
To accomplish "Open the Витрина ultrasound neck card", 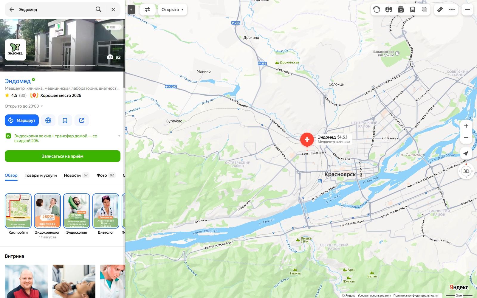I will pyautogui.click(x=74, y=281).
